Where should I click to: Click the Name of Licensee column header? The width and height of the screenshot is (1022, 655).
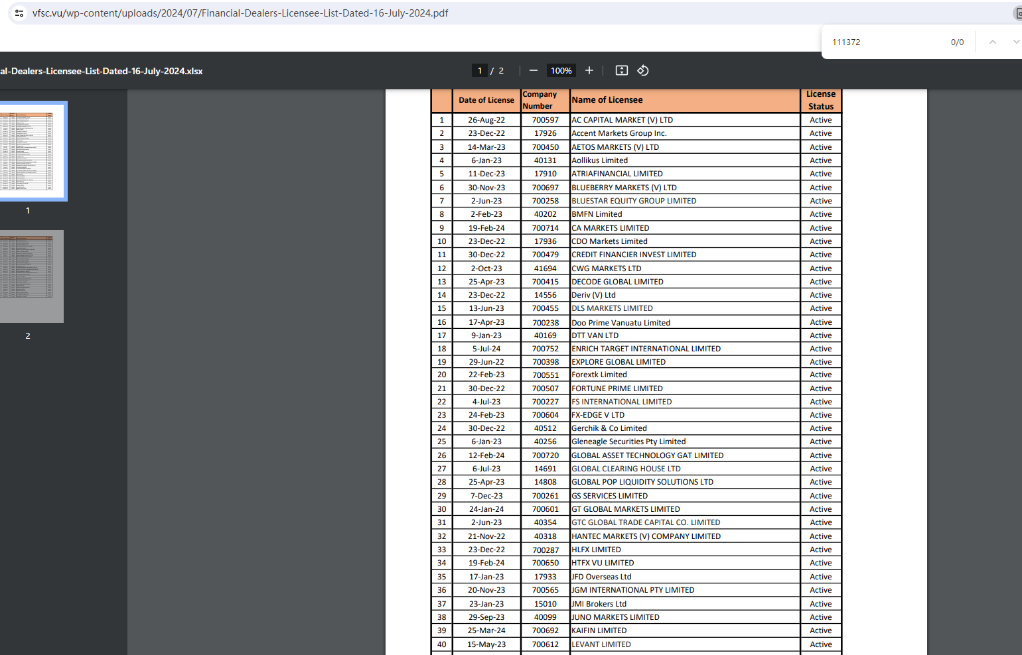coord(607,100)
